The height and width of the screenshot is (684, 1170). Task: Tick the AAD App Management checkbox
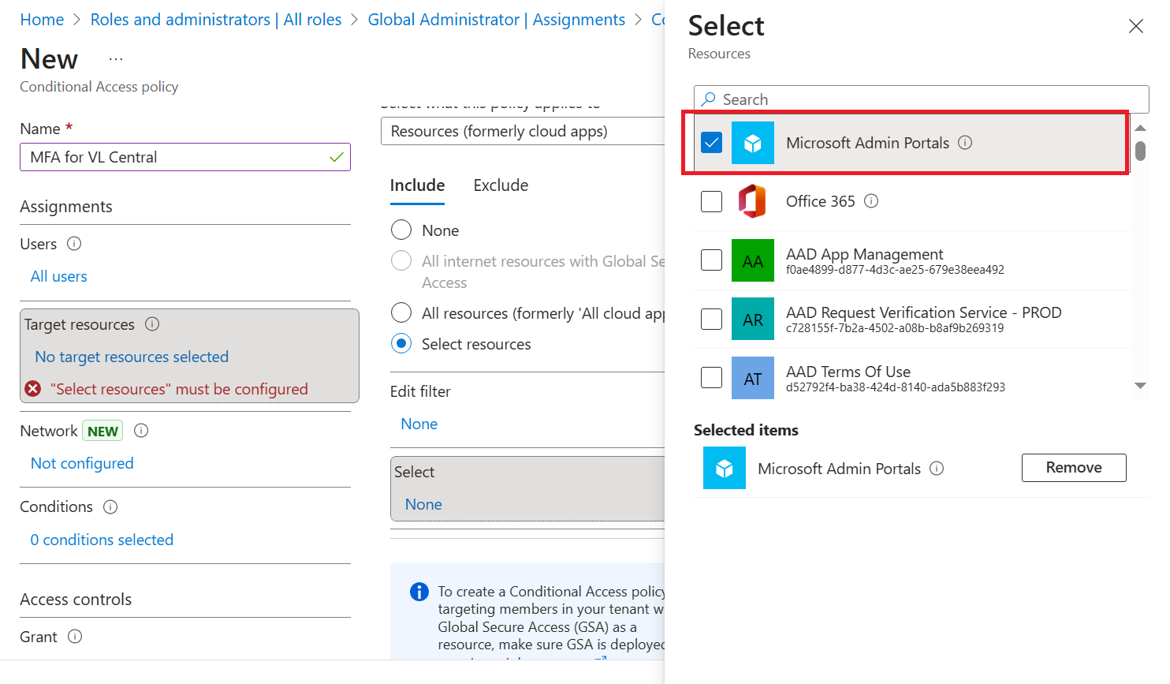tap(711, 260)
